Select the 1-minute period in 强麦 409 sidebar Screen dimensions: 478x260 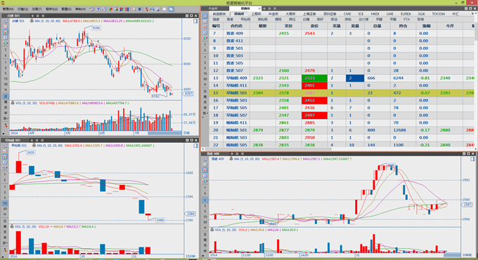click(x=205, y=200)
